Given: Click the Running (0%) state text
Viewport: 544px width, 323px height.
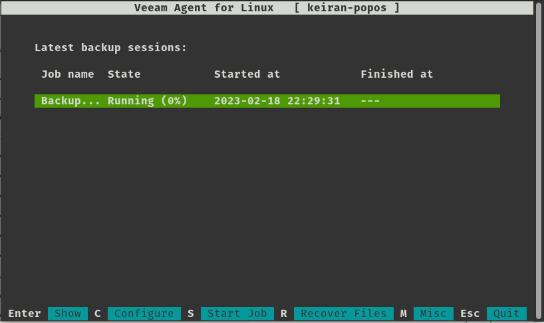Looking at the screenshot, I should [148, 101].
